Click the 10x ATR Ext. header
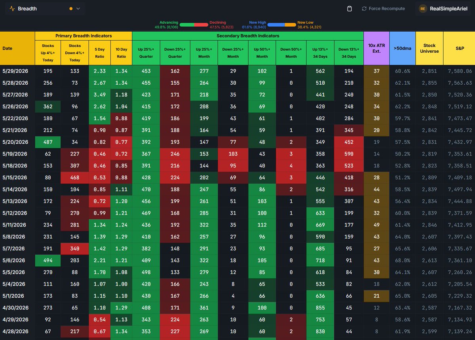475x340 pixels. click(x=376, y=48)
